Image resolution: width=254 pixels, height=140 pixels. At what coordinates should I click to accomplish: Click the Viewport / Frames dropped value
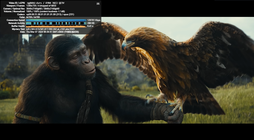tap(41, 6)
